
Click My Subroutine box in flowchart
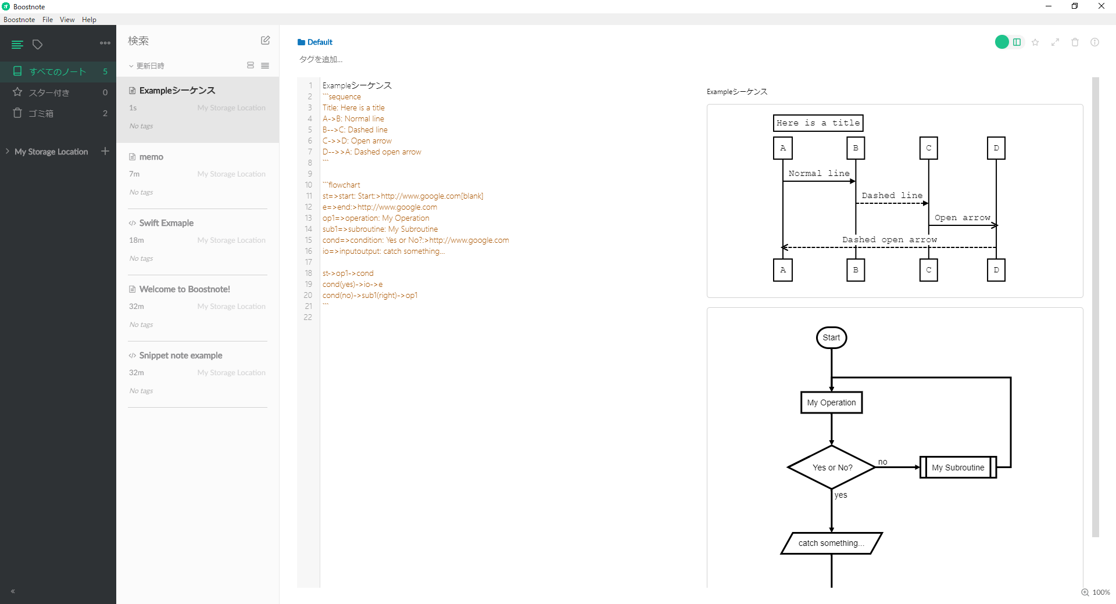(958, 468)
